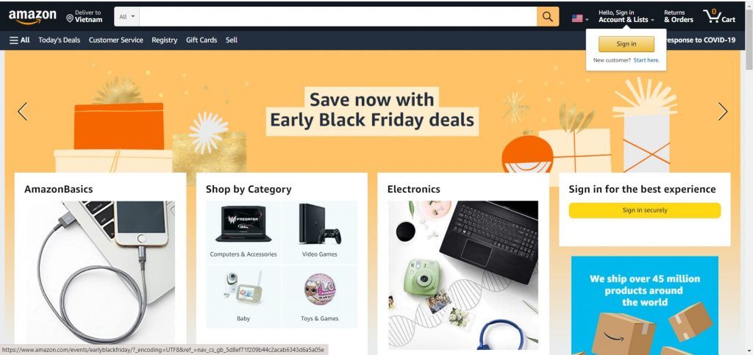Expand the All departments search dropdown

tap(126, 17)
